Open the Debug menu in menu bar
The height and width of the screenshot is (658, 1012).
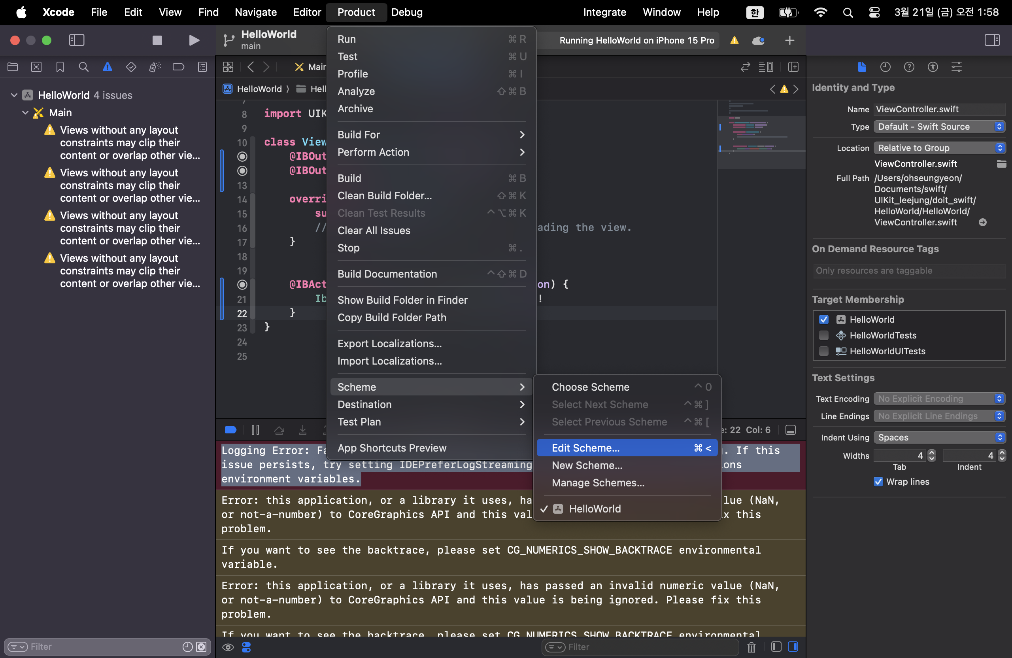(x=406, y=12)
